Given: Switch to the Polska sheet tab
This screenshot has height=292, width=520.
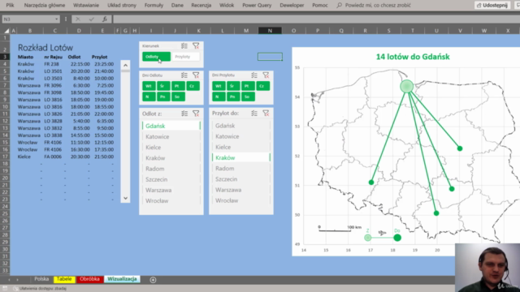Looking at the screenshot, I should pyautogui.click(x=41, y=279).
